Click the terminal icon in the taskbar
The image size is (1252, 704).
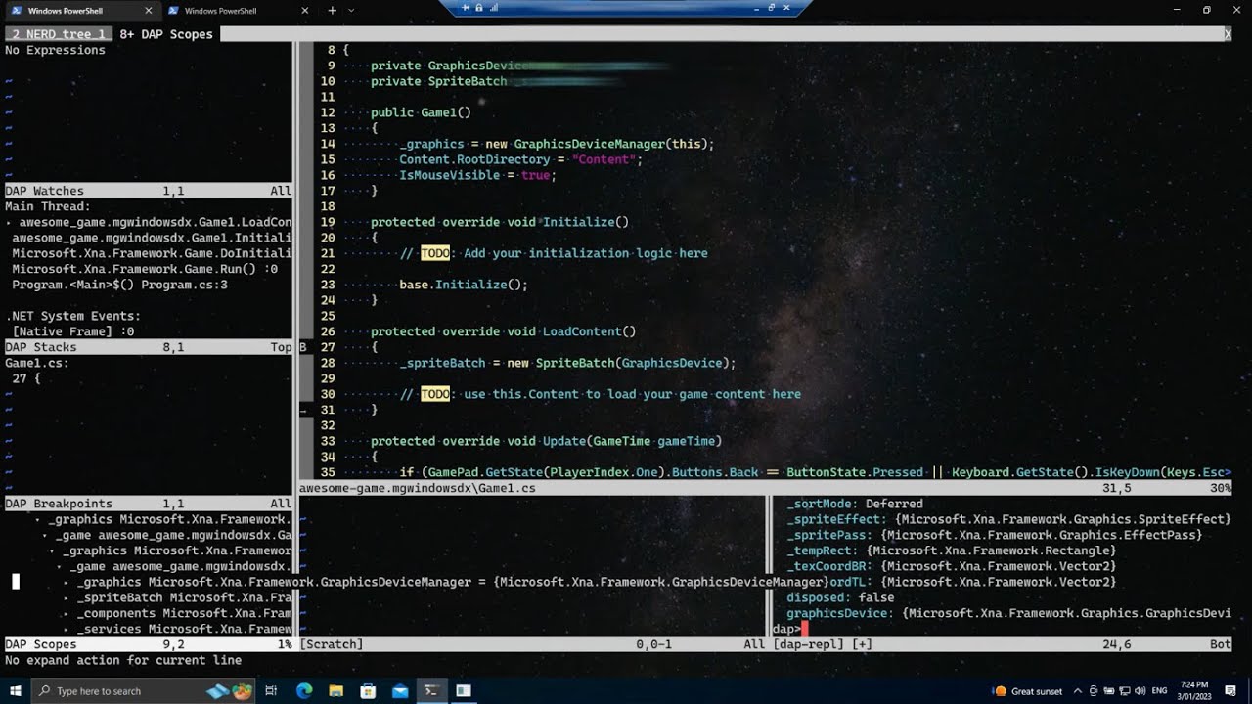pos(431,691)
